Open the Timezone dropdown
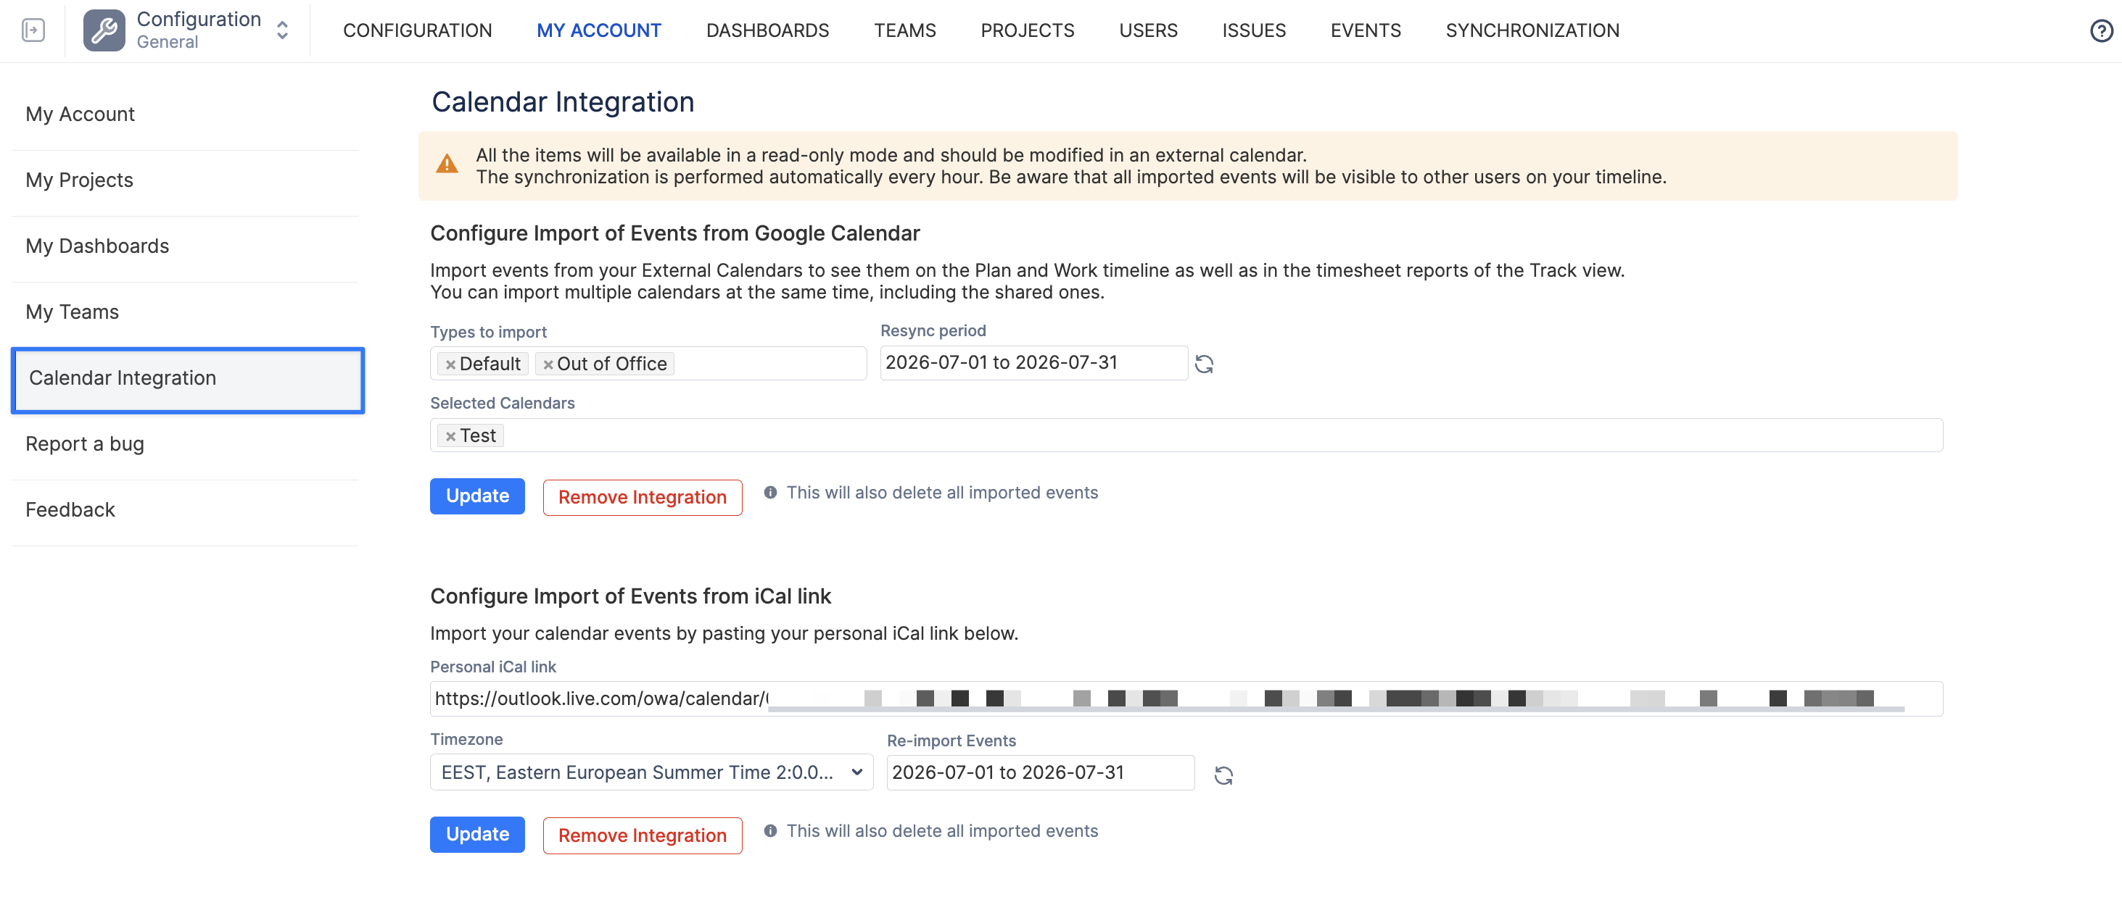2122x897 pixels. (651, 772)
